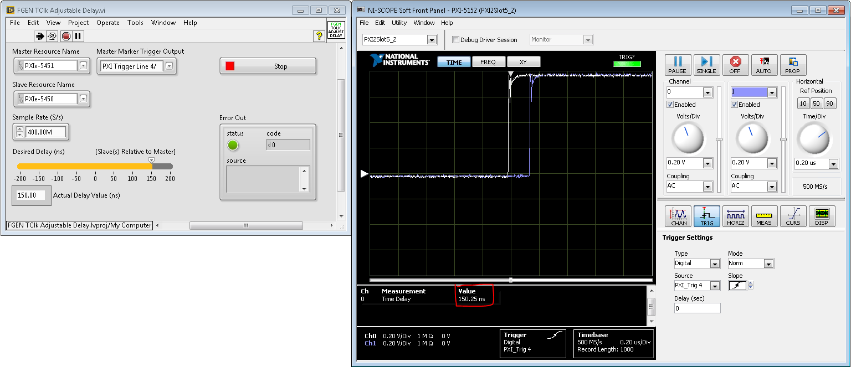Open Context Help via yellow question mark
The height and width of the screenshot is (367, 851).
point(319,36)
